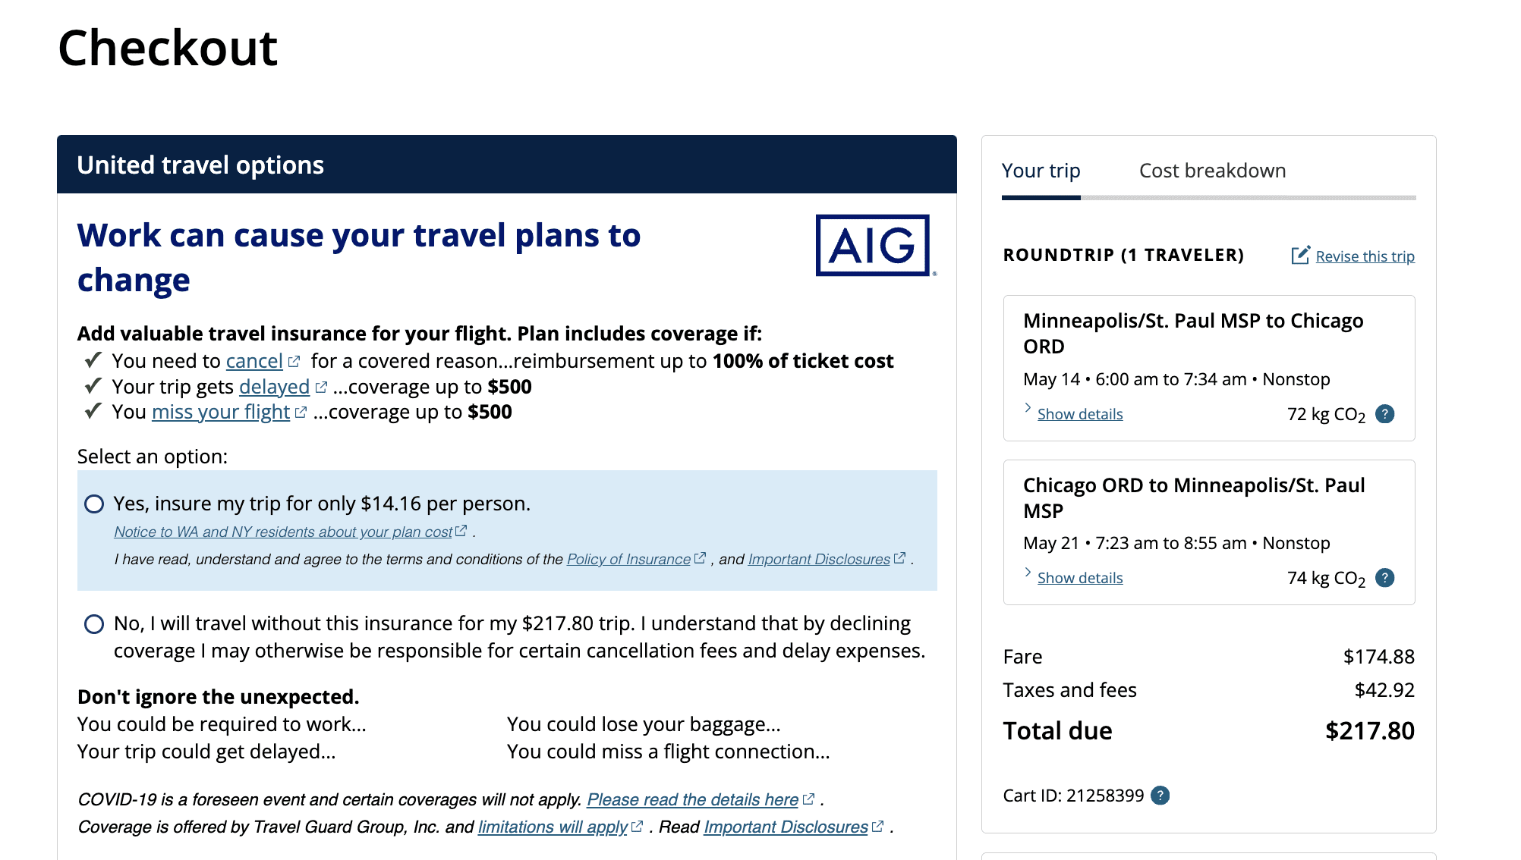The image size is (1521, 860).
Task: Select the Your trip tab
Action: [1041, 171]
